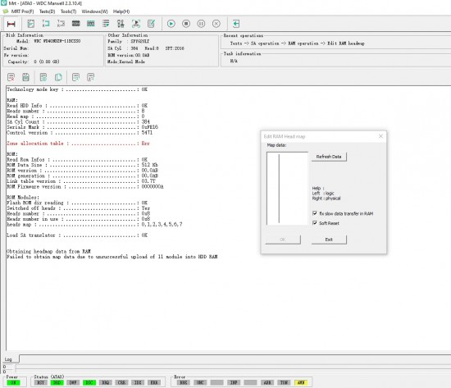Click the red 'Zone allocation table' error line

pos(78,144)
